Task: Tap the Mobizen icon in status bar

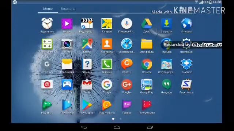Action: pyautogui.click(x=15, y=2)
